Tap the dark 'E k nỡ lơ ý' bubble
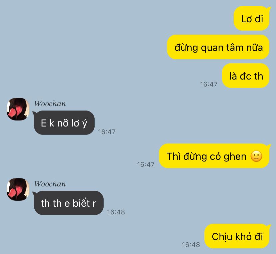Viewport: 276px width, 254px height. tap(64, 123)
